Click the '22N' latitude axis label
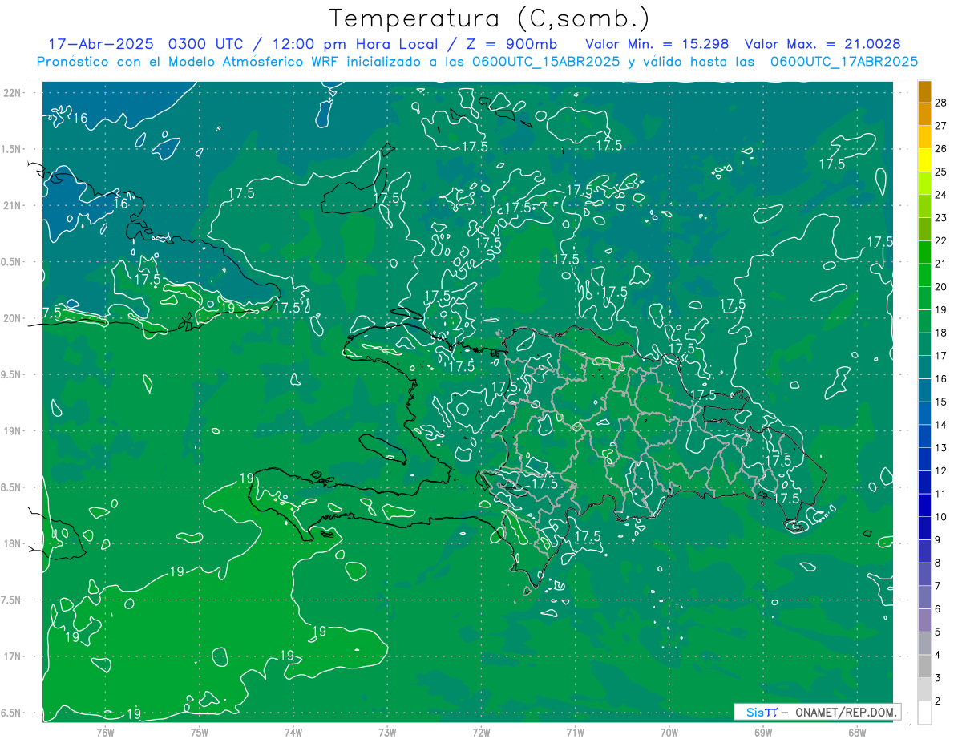962x743 pixels. [12, 93]
